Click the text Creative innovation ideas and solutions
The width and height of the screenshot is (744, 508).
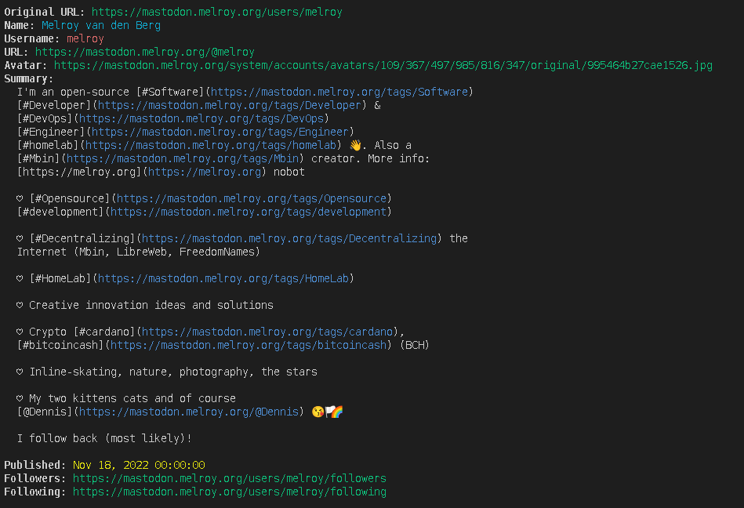point(151,304)
